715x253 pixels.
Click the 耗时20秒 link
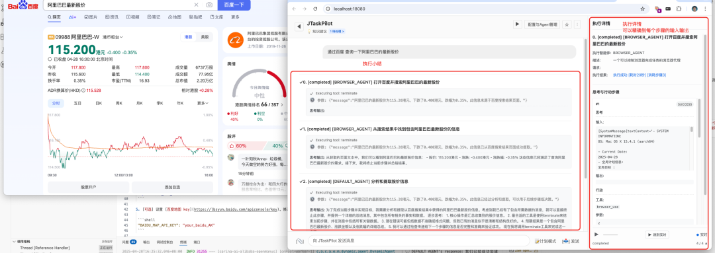(x=638, y=75)
